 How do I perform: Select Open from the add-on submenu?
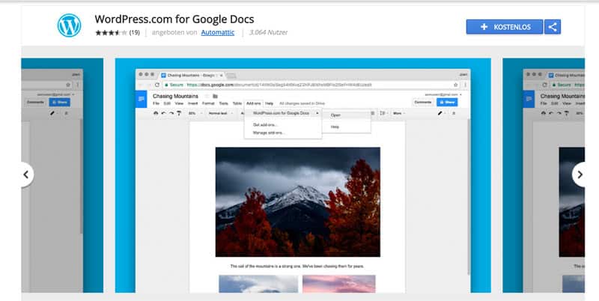click(x=335, y=115)
